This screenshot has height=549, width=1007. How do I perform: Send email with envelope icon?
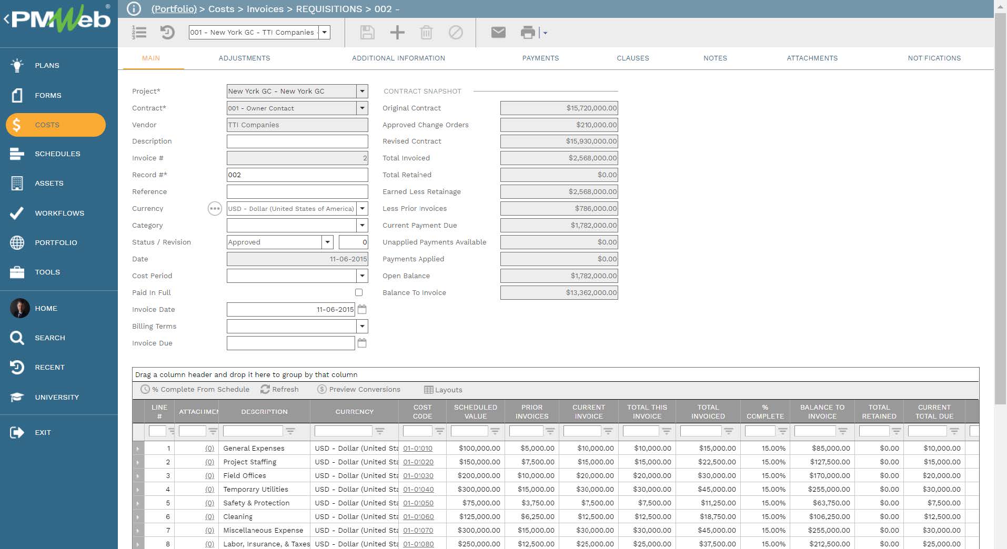point(498,33)
